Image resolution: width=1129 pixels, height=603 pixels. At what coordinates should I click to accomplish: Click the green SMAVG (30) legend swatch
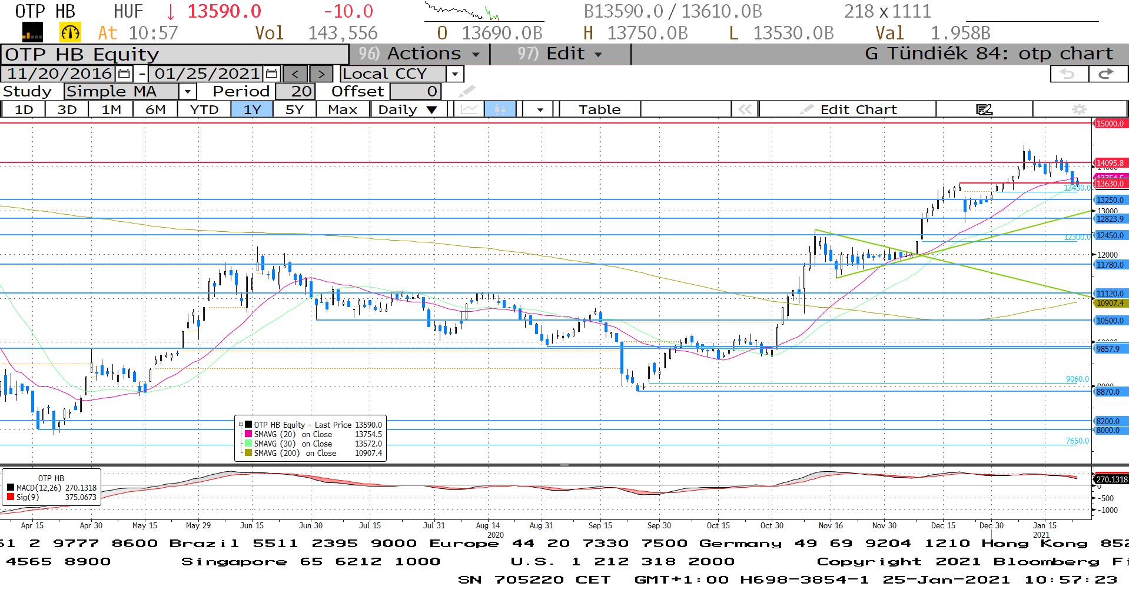click(x=248, y=444)
